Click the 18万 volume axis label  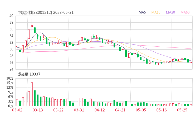[x=10, y=78]
